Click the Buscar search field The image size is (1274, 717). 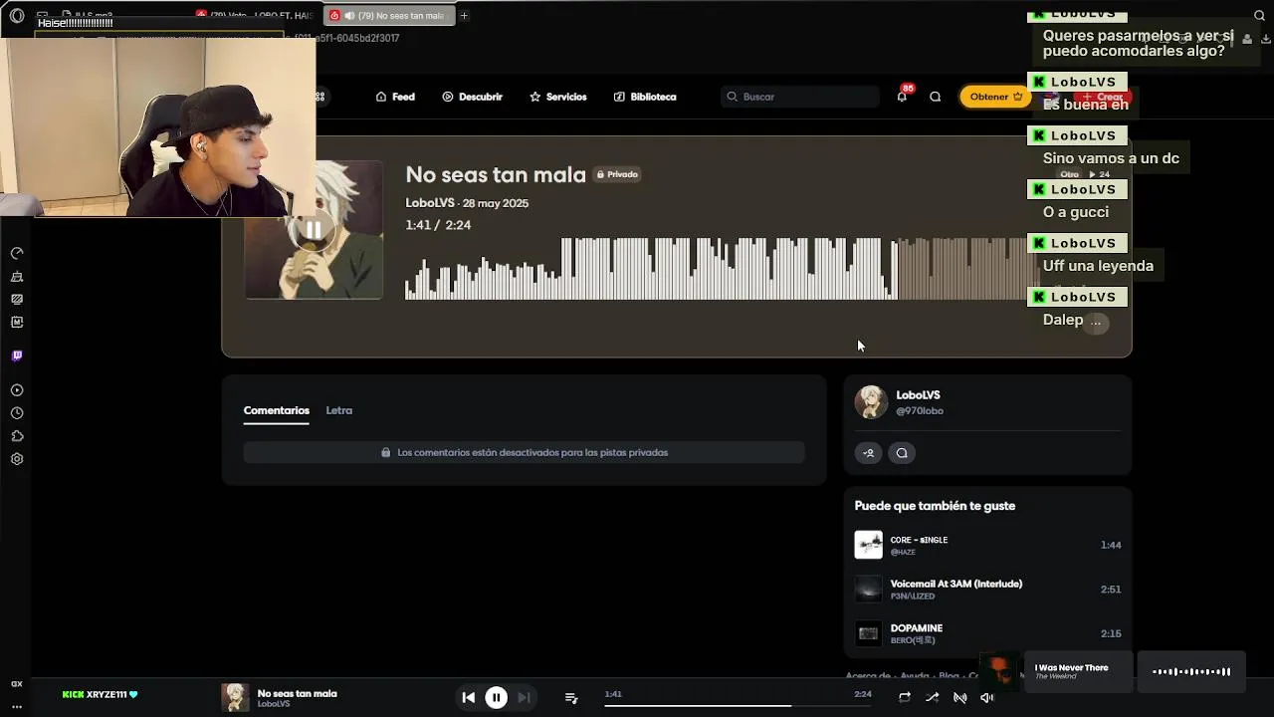coord(800,97)
